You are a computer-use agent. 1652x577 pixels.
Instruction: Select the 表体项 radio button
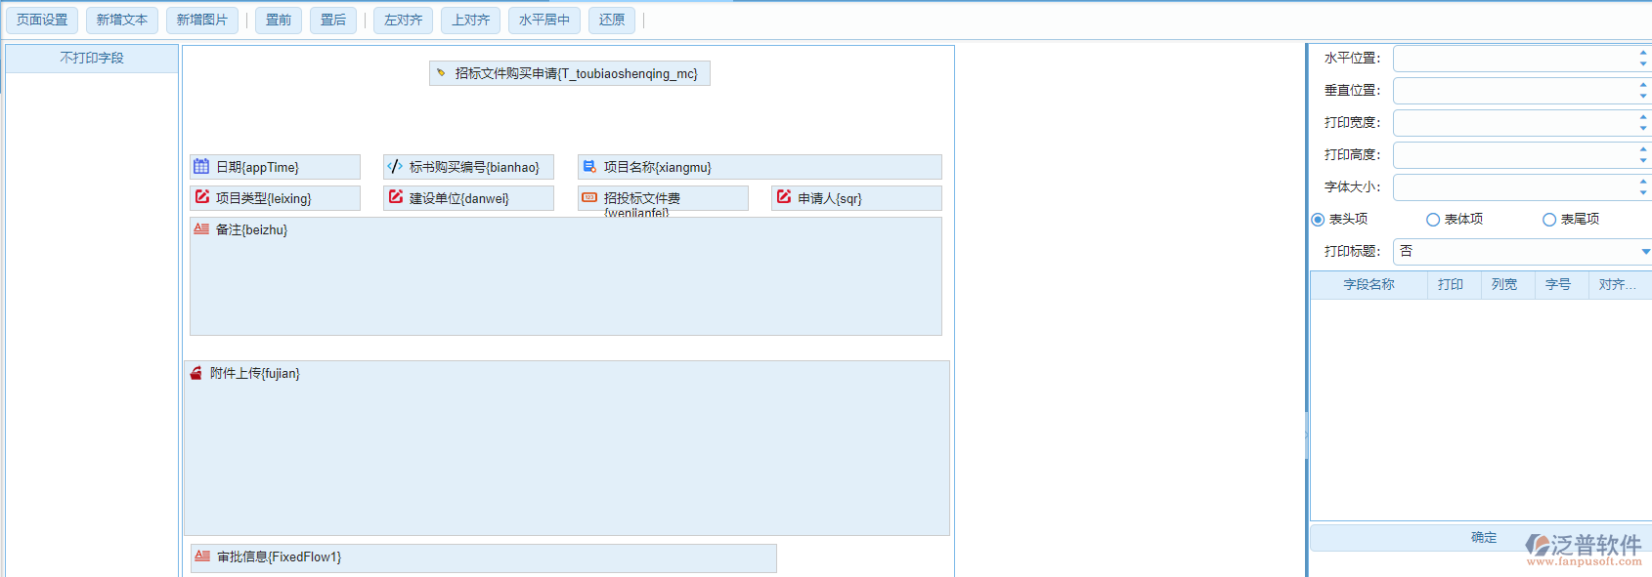(x=1433, y=220)
